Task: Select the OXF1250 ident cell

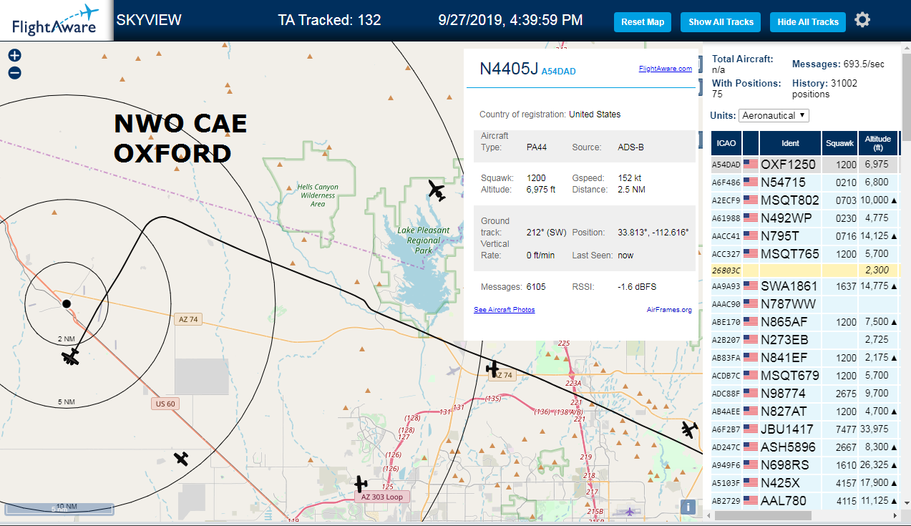Action: click(790, 164)
